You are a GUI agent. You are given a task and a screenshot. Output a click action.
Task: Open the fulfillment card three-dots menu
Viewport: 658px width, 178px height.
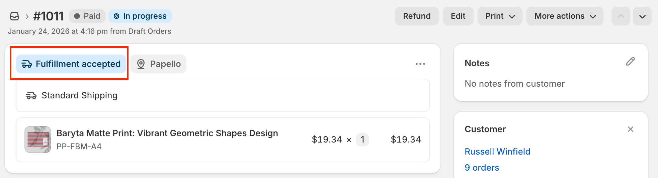[420, 64]
